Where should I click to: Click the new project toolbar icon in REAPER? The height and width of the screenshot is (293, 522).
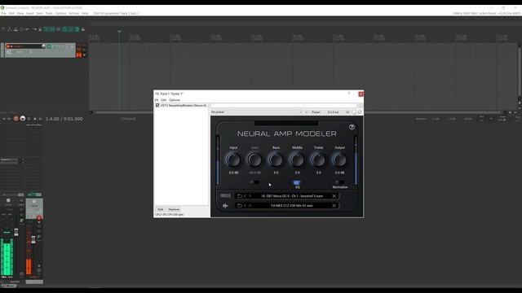click(3, 29)
